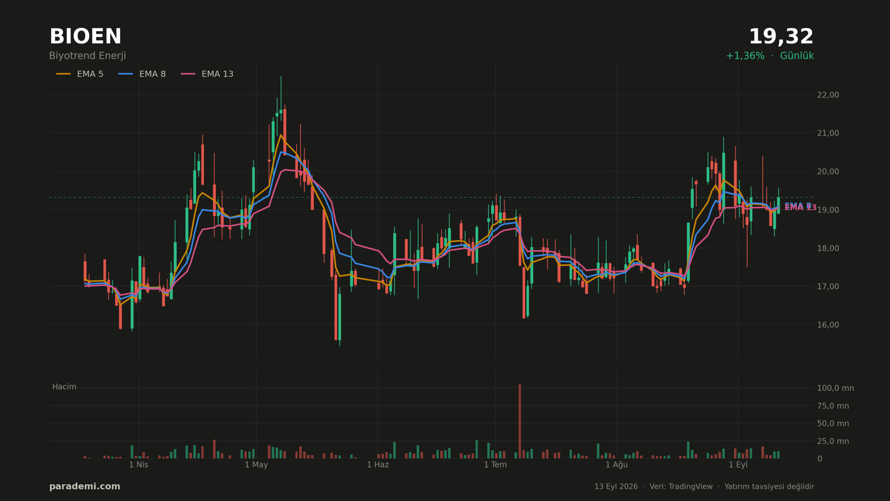Click the 50,0 mn volume axis label
This screenshot has height=501, width=890.
coord(833,424)
